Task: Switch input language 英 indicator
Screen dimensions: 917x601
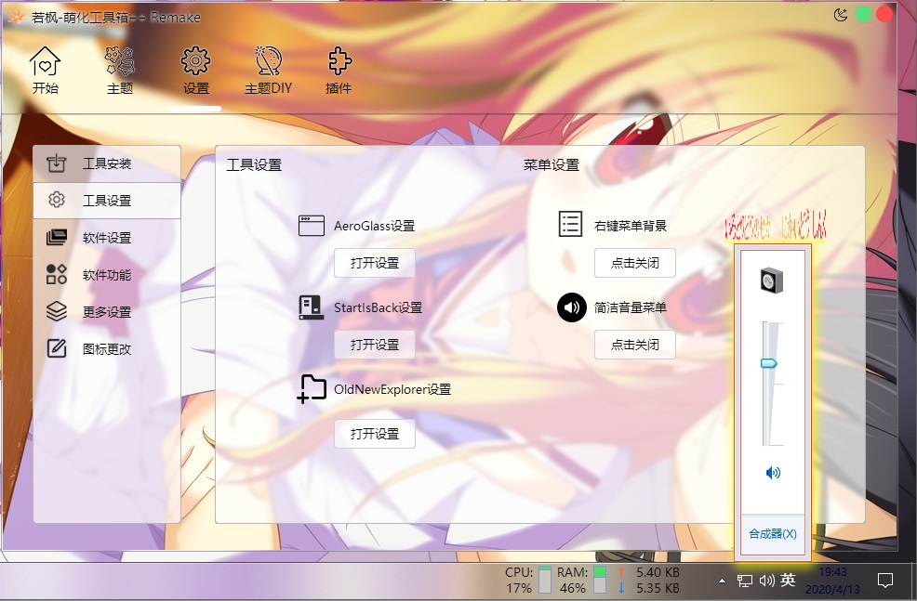Action: tap(788, 580)
